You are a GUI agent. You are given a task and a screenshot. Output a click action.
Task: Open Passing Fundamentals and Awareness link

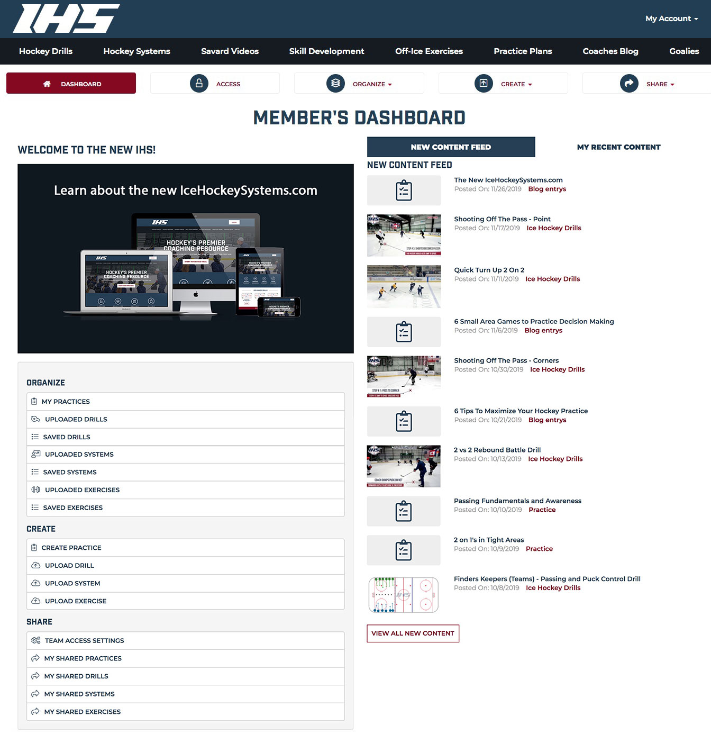[x=517, y=501]
